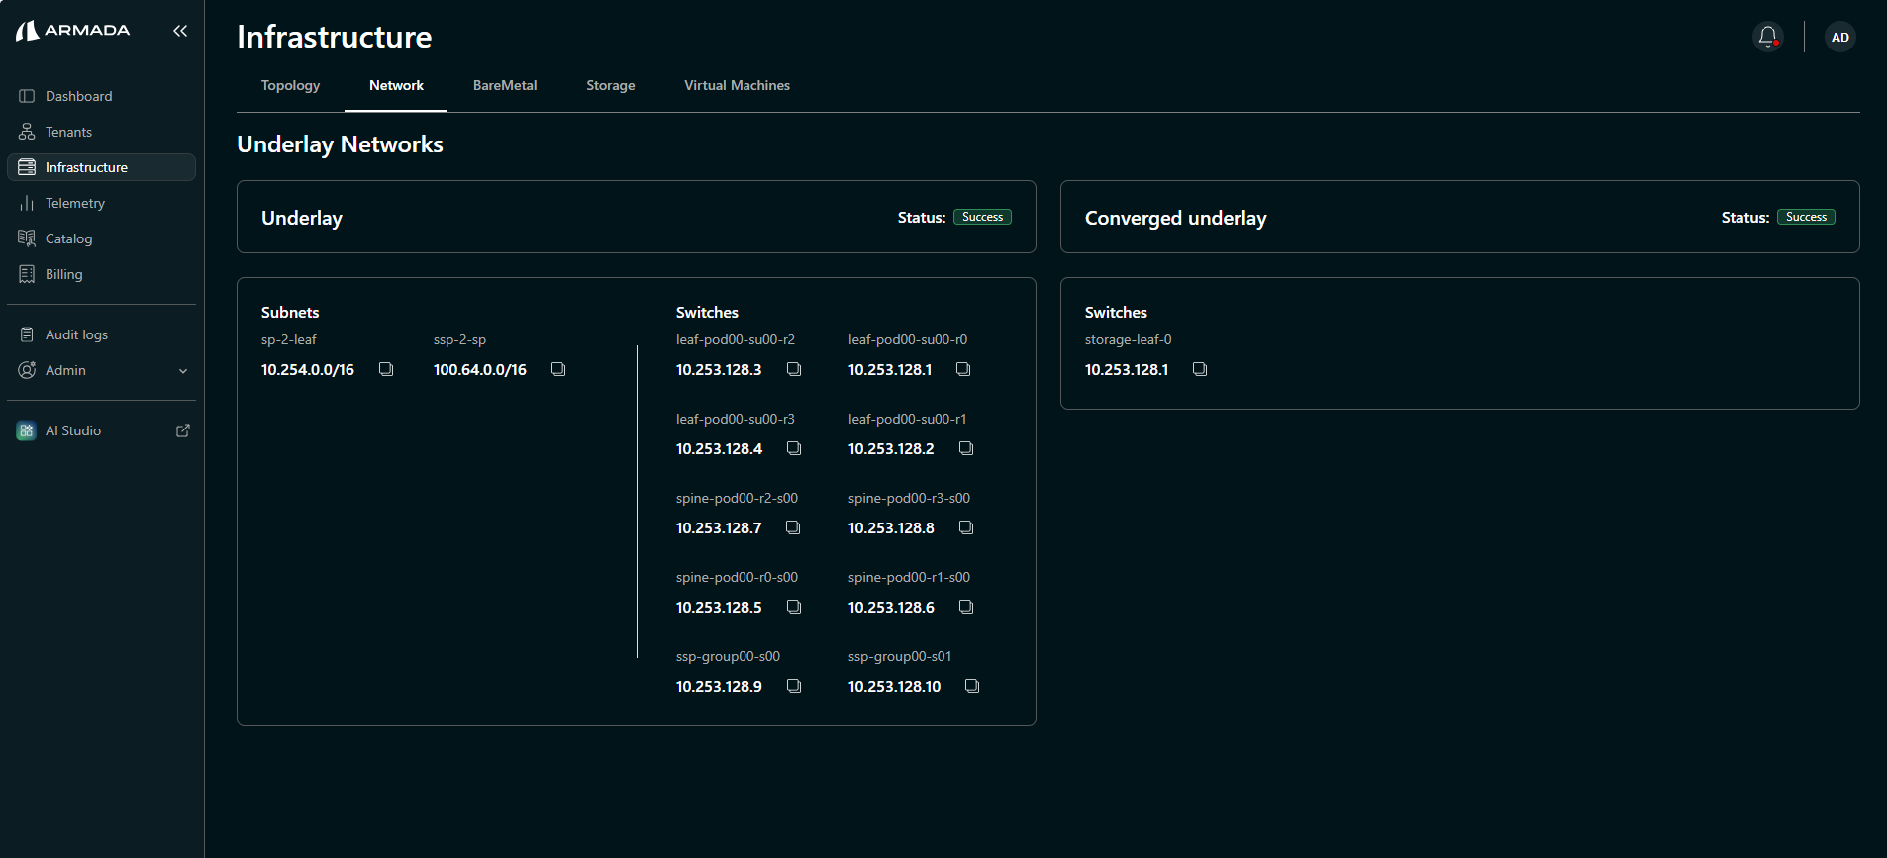Copy spine-pod00-r0-s00 IP address
The image size is (1887, 858).
(x=794, y=607)
